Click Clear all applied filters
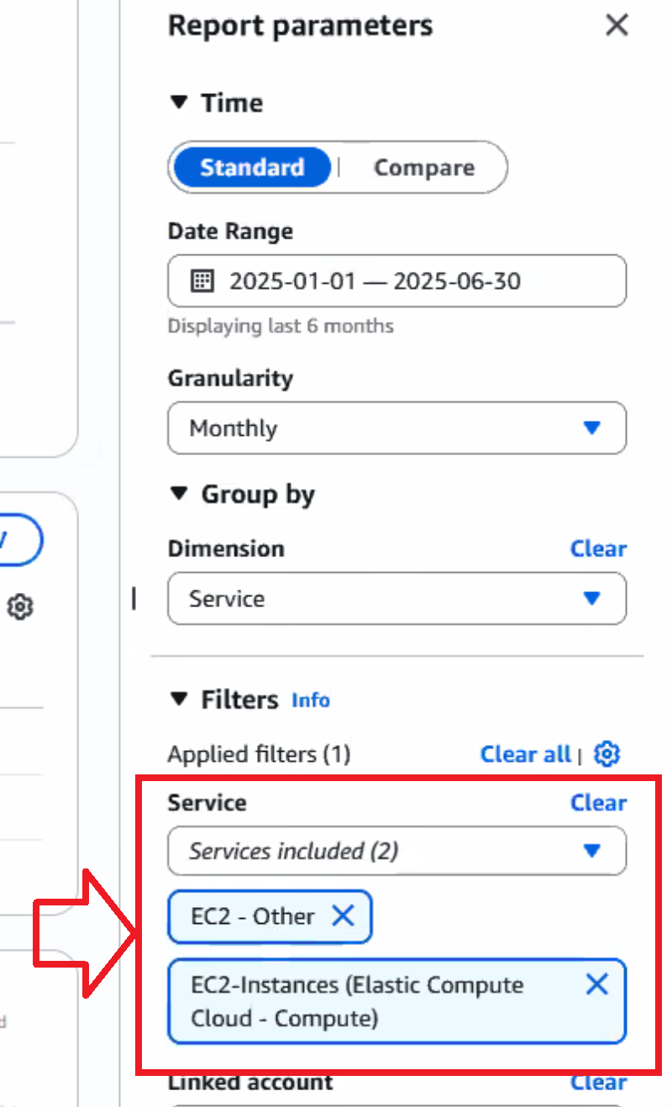The image size is (672, 1107). pyautogui.click(x=525, y=754)
